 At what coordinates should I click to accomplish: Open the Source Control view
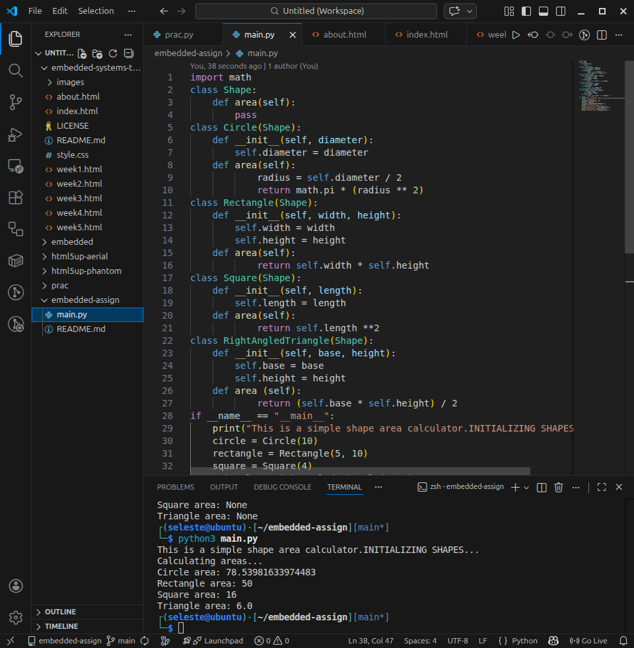(15, 102)
